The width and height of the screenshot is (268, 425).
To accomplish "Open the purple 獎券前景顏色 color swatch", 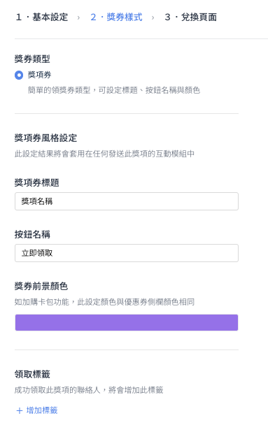I will point(127,322).
